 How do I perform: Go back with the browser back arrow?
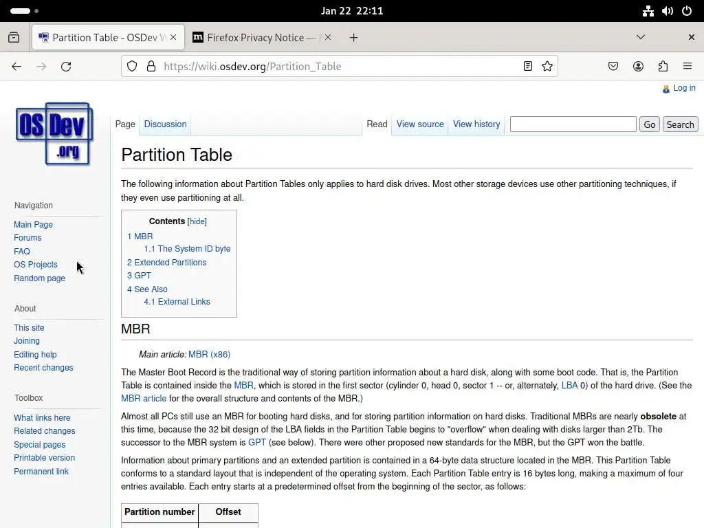16,67
